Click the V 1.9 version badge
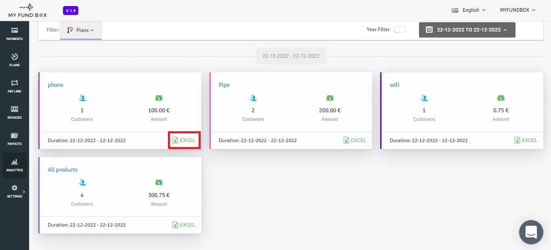551x250 pixels. [71, 11]
